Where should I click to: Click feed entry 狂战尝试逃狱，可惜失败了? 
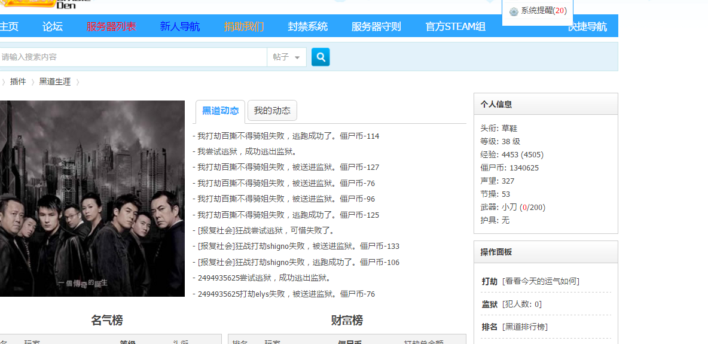(263, 230)
